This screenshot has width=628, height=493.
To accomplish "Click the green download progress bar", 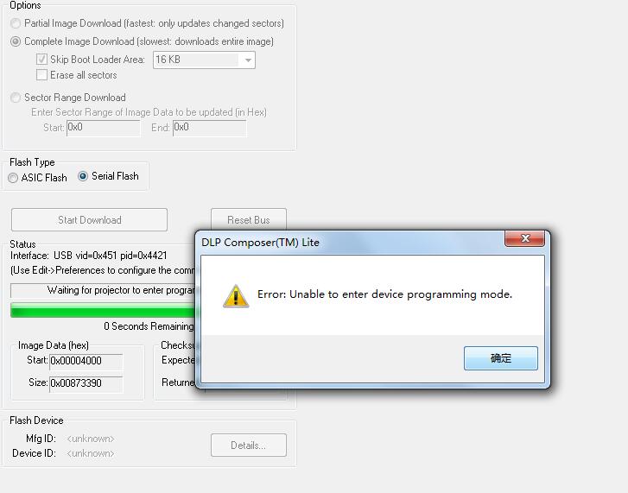I will (x=103, y=310).
